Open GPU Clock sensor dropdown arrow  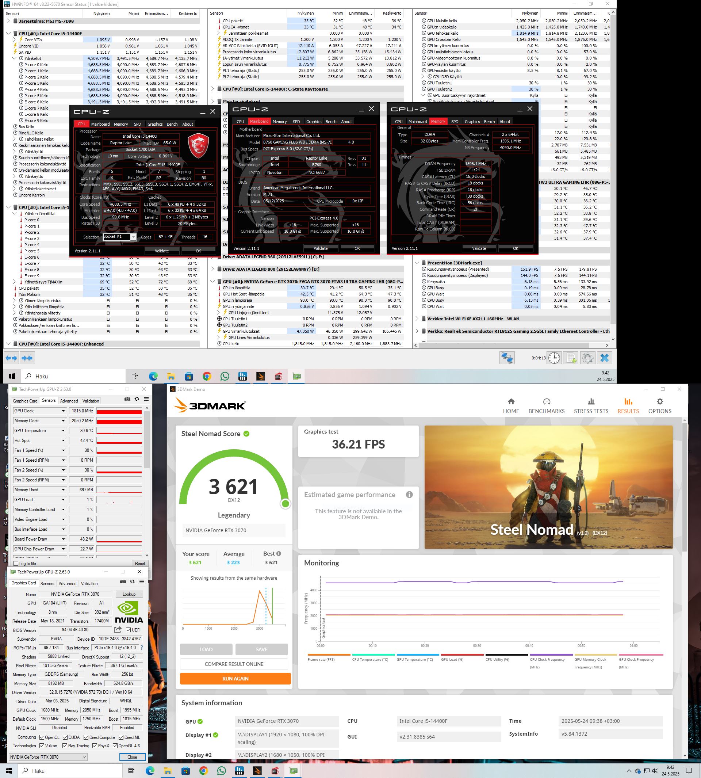point(63,411)
